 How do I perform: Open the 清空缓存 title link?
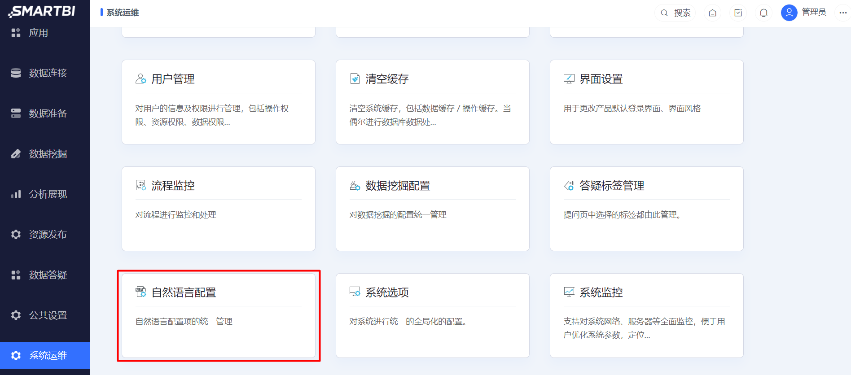tap(387, 79)
